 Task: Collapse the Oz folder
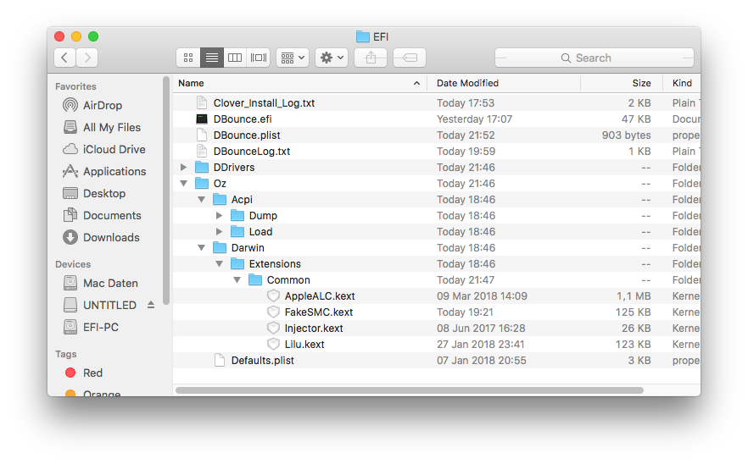click(184, 184)
